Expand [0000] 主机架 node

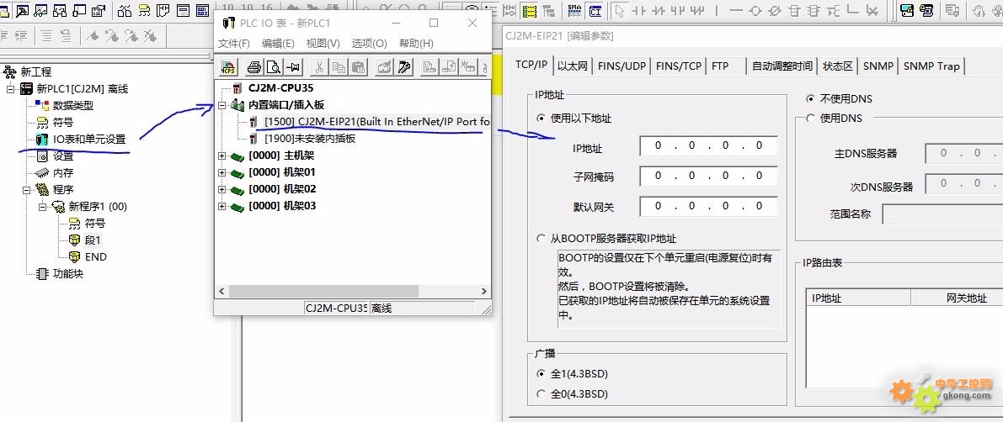pyautogui.click(x=222, y=156)
